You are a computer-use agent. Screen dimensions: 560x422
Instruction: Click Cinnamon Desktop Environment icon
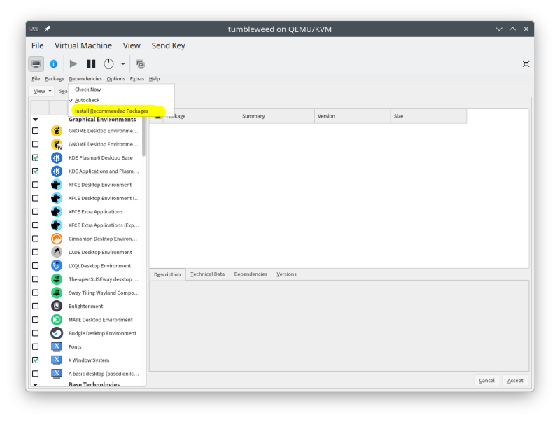point(57,239)
